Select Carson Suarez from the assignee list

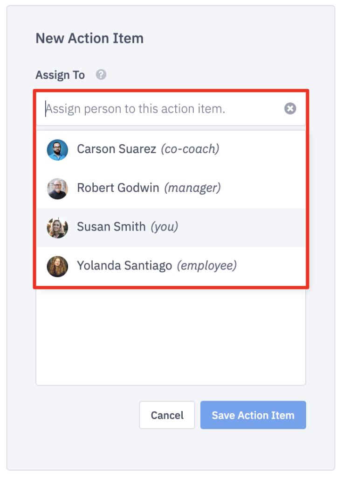(117, 149)
